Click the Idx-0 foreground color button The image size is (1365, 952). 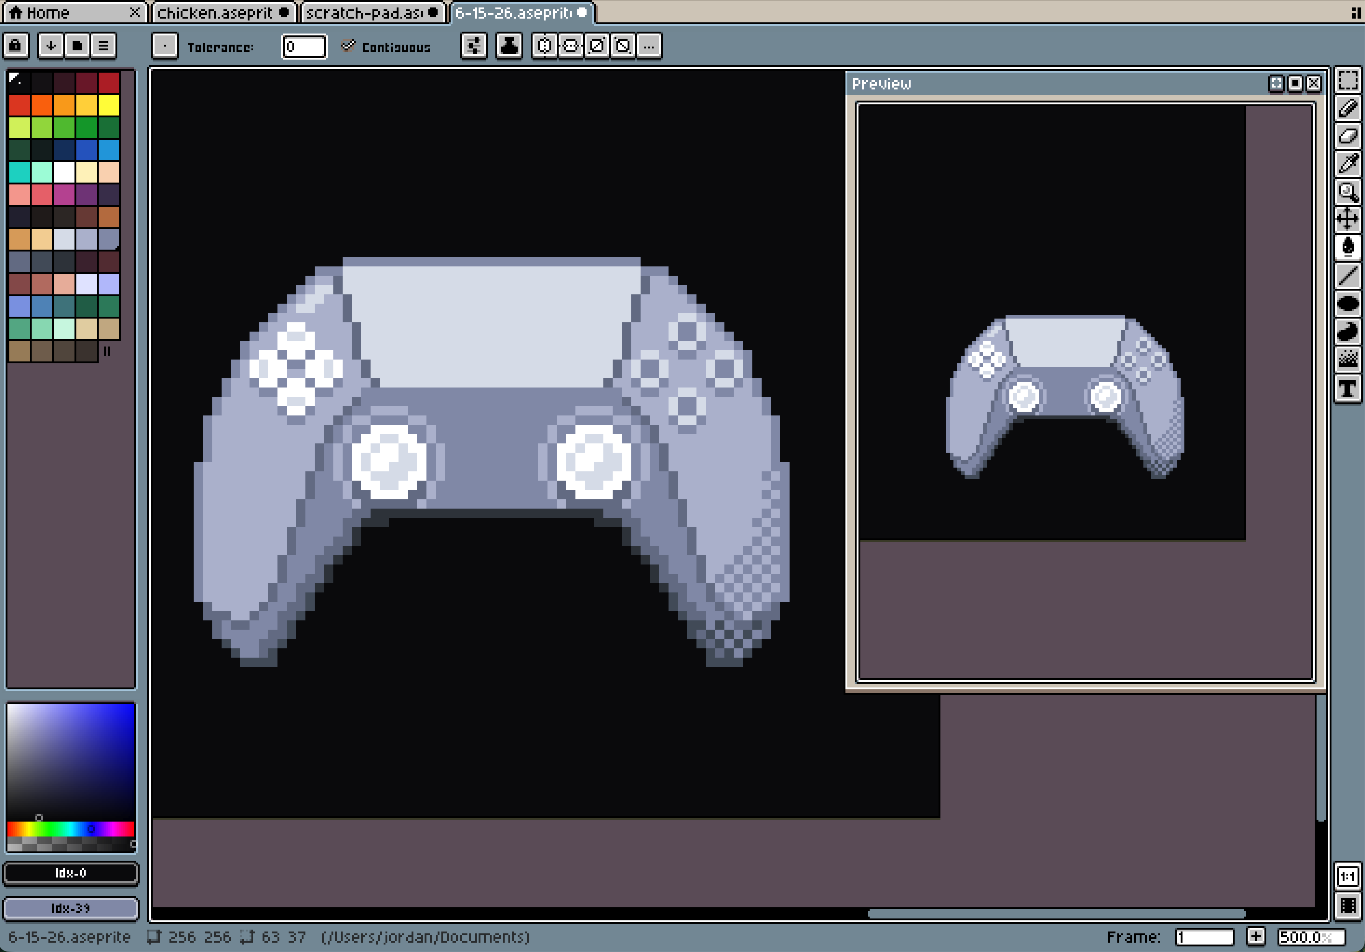[71, 873]
